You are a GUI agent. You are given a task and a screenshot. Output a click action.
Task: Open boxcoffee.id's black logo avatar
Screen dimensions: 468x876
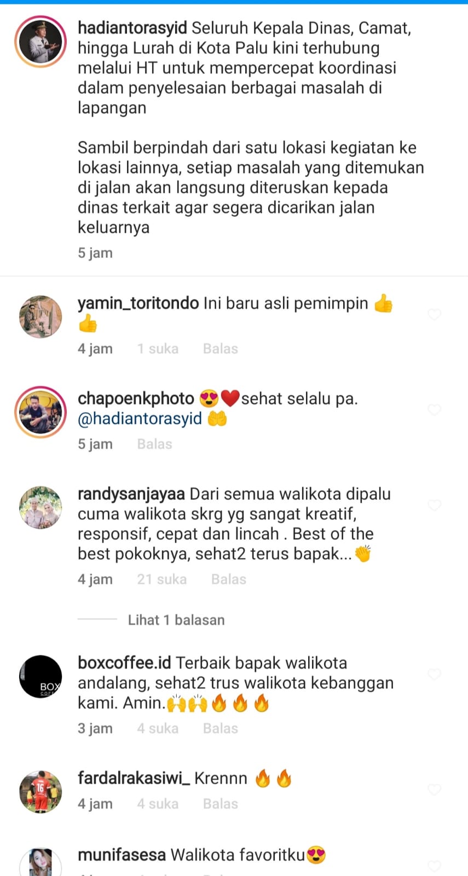pyautogui.click(x=41, y=676)
